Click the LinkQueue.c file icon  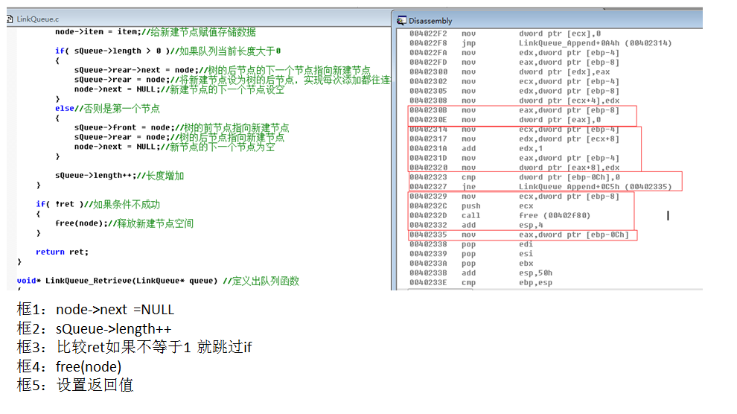10,19
